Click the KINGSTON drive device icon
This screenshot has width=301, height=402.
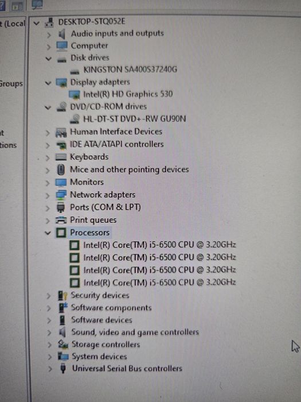pos(75,72)
